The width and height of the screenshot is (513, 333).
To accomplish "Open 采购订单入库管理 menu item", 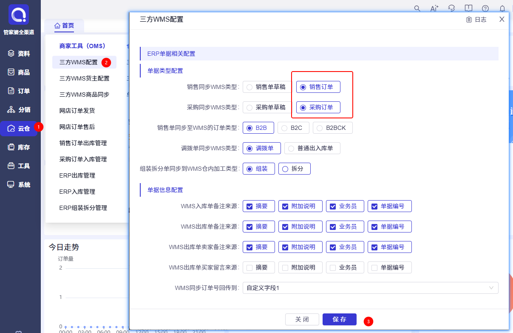I will click(83, 159).
